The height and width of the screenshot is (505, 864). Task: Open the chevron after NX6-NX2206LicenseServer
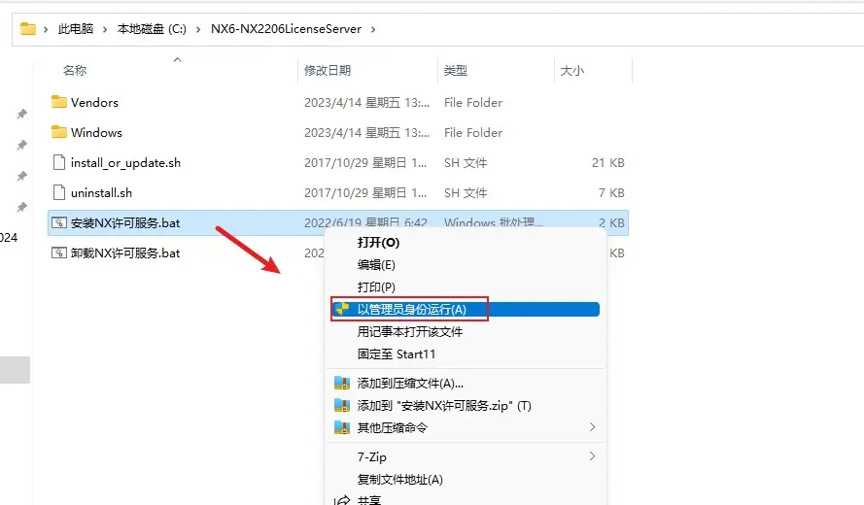[x=373, y=29]
